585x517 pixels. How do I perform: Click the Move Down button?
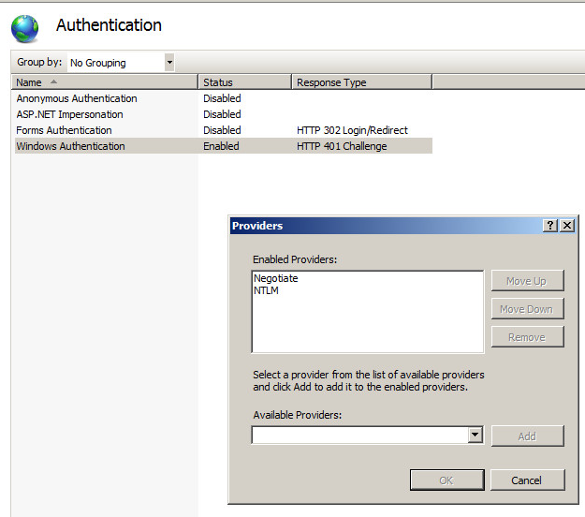527,309
